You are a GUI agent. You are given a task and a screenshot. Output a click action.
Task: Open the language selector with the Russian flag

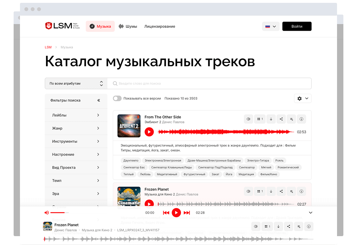tap(270, 26)
